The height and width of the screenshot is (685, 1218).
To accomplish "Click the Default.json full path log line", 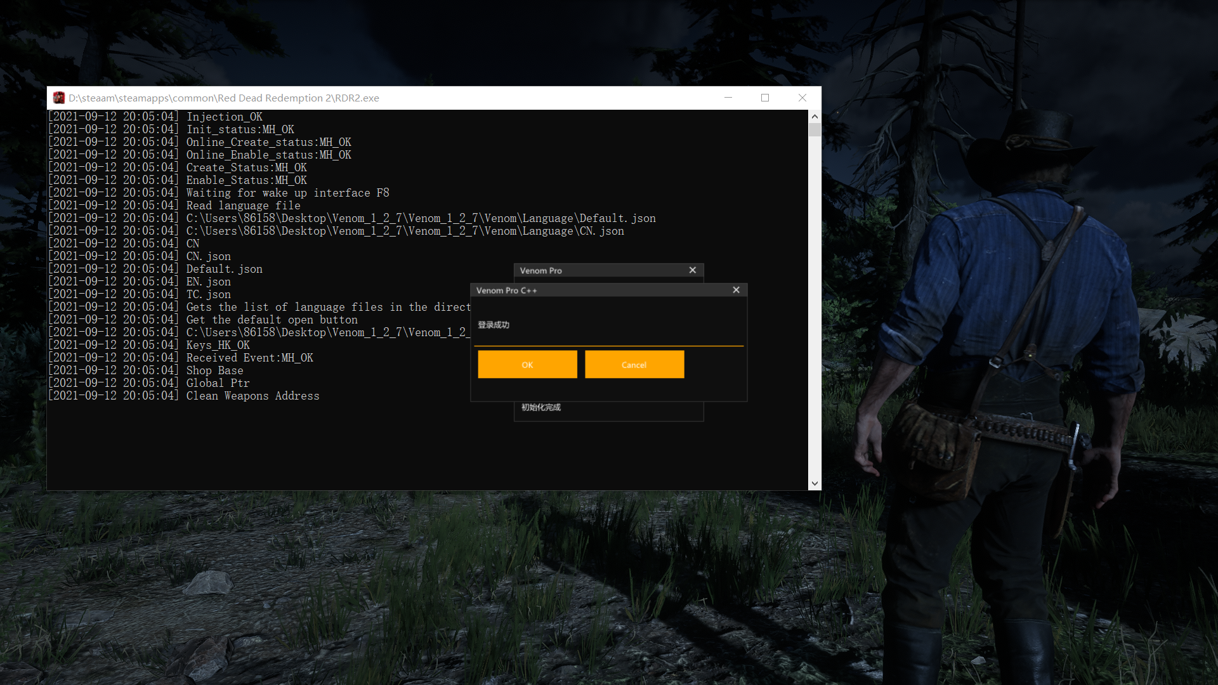I will 352,218.
